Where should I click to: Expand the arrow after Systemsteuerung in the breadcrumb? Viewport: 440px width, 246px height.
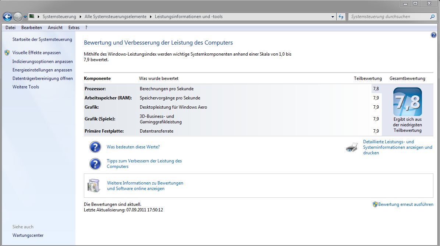(81, 17)
